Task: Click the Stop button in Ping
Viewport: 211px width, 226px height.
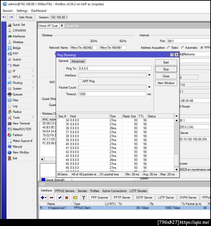Action: (166, 69)
